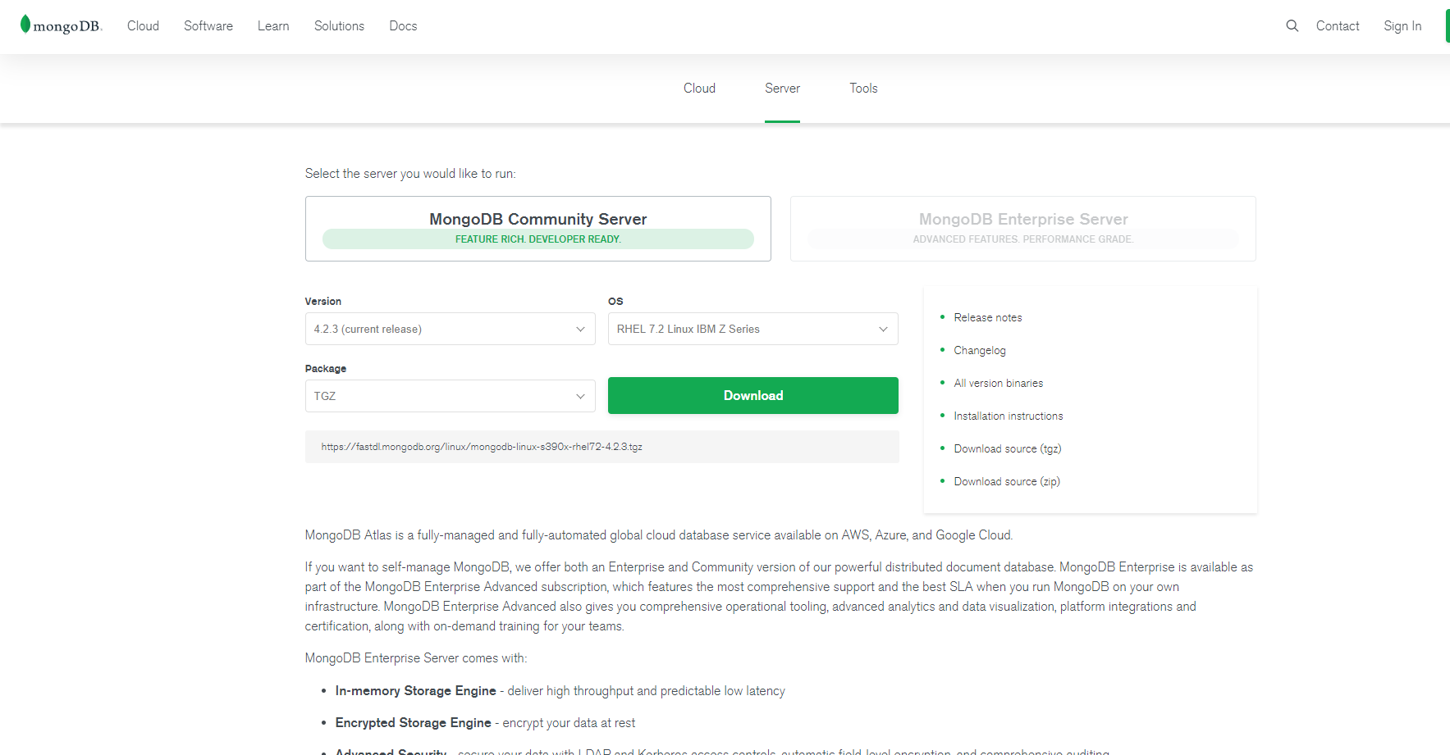Click Download source (tgz) link
1450x755 pixels.
(x=1008, y=449)
